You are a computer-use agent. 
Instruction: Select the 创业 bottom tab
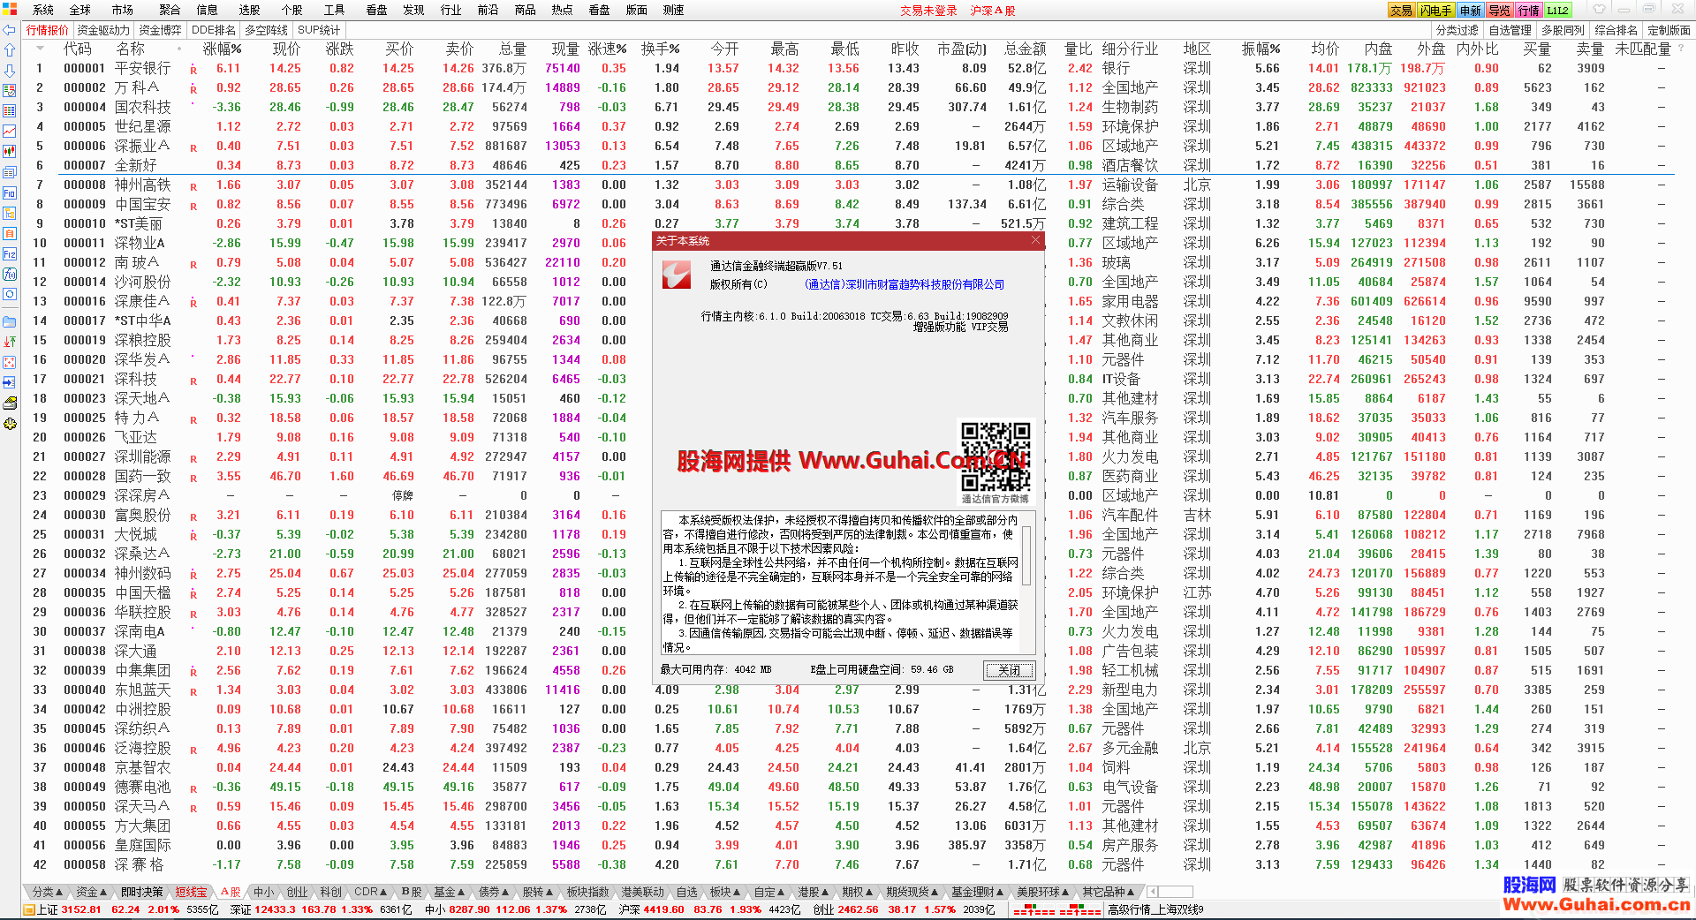[297, 892]
